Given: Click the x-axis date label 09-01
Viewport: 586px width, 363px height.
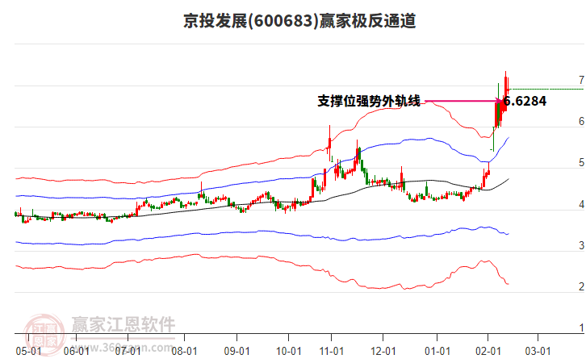Looking at the screenshot, I should pos(236,351).
